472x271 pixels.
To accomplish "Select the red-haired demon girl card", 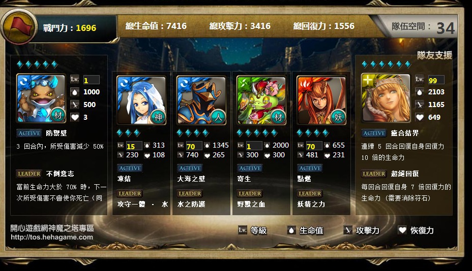I will tap(321, 100).
